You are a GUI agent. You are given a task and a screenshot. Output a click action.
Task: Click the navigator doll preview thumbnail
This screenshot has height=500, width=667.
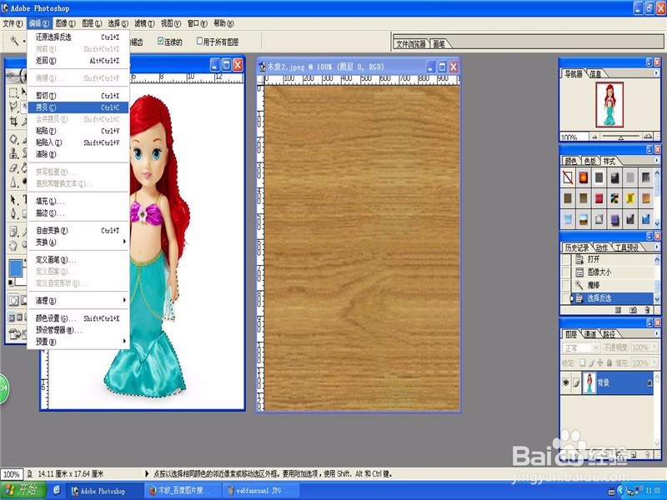point(609,105)
